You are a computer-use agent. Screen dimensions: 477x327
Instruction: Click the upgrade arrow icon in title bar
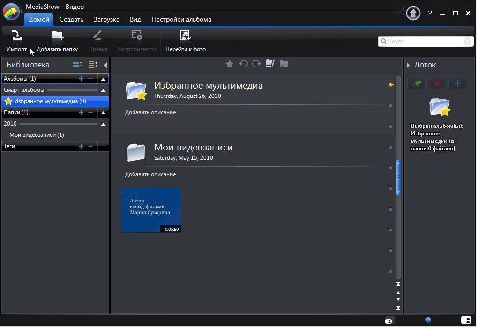(413, 13)
